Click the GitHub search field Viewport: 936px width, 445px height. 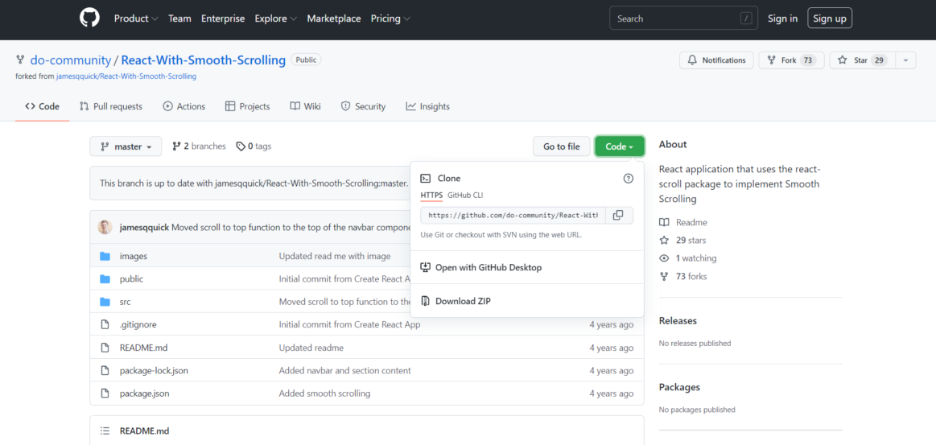tap(676, 19)
